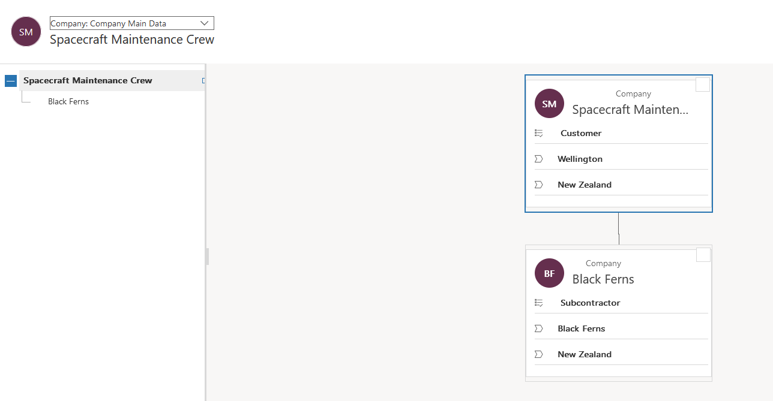This screenshot has width=773, height=401.
Task: Tick the checkbox on the Black Ferns card
Action: 703,255
